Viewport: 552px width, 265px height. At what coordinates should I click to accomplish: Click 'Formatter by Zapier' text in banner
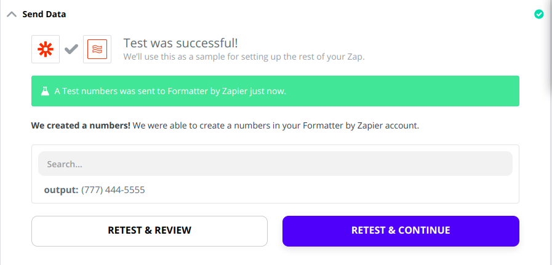coord(208,92)
